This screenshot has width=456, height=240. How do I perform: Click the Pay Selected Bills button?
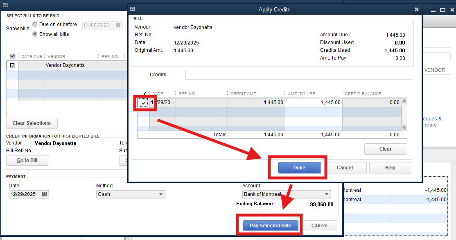[270, 226]
